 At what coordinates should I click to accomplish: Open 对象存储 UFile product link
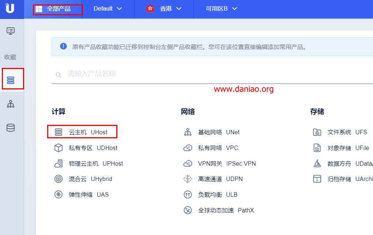(348, 148)
